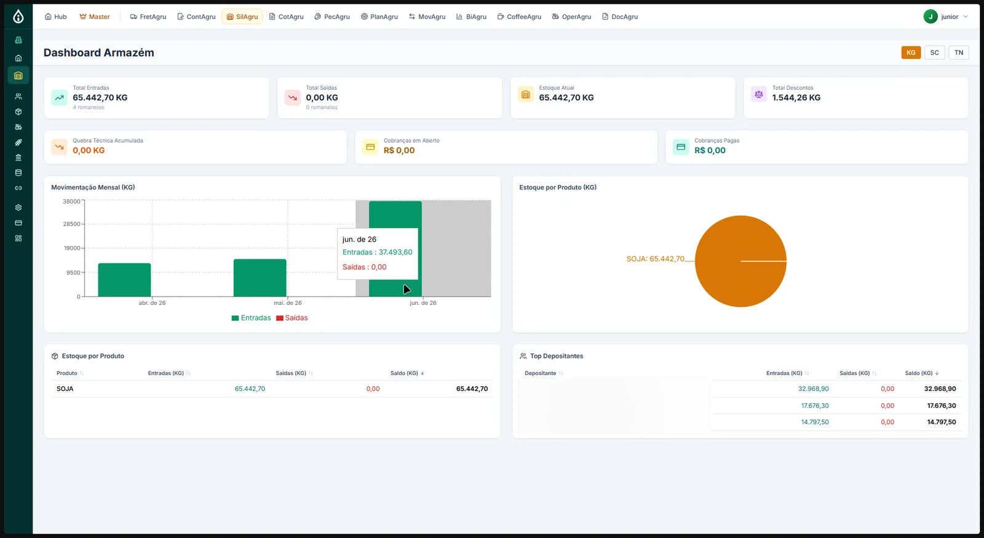Select the active SilAgru tab

point(242,17)
